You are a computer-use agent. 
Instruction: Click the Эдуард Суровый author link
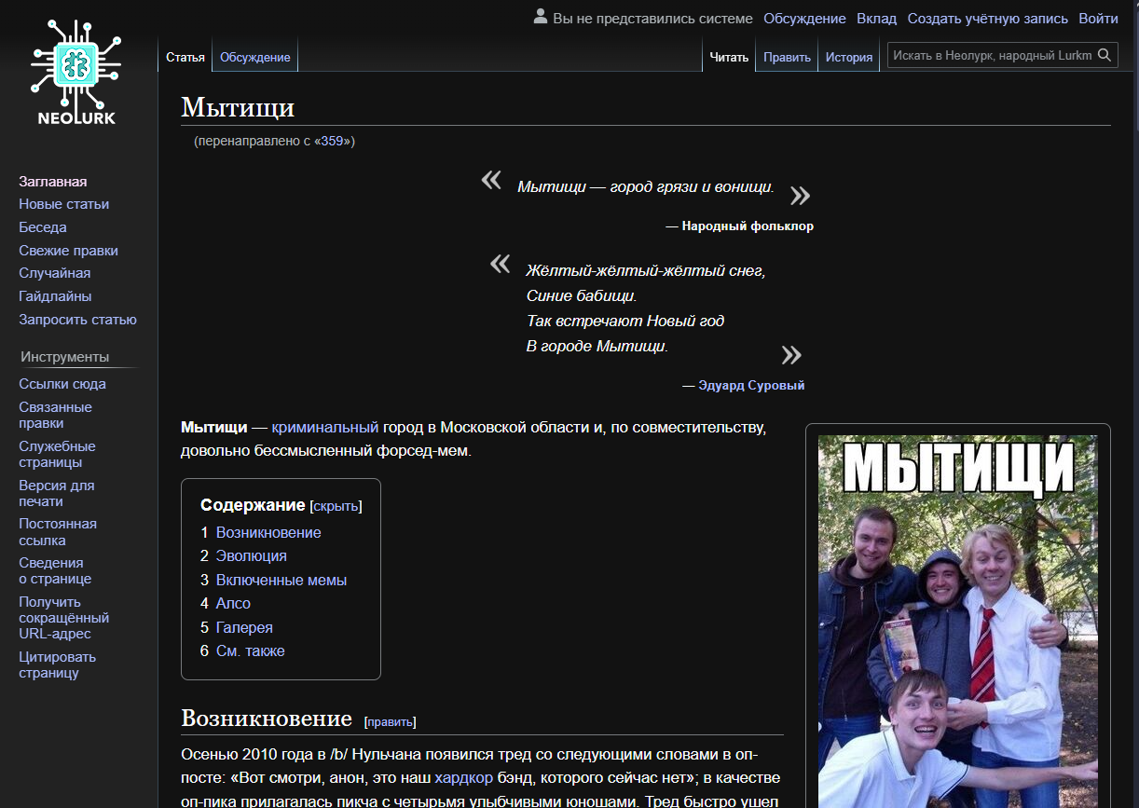pyautogui.click(x=751, y=386)
